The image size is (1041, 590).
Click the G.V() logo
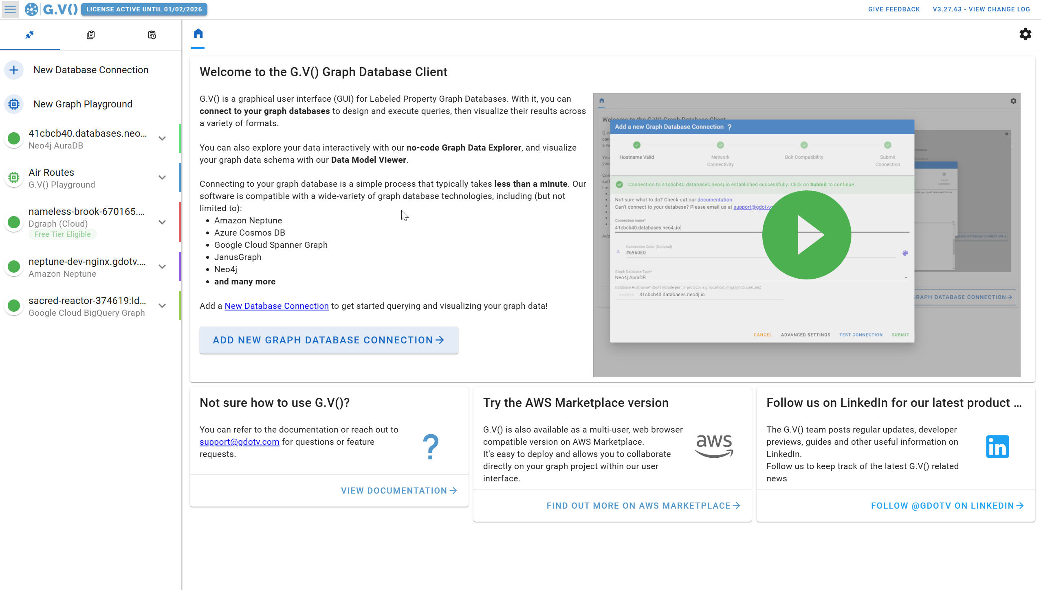(51, 9)
